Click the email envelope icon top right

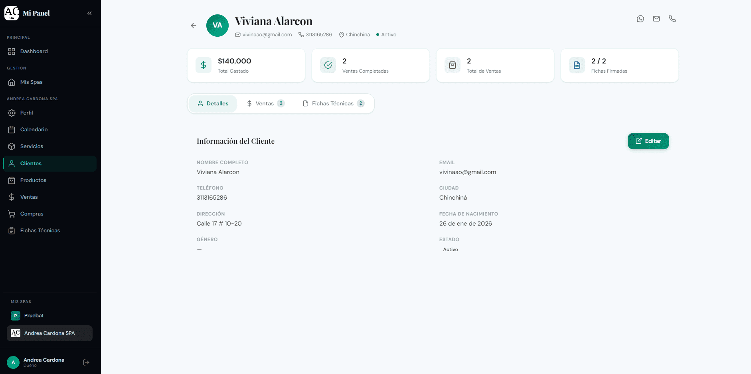click(x=656, y=19)
